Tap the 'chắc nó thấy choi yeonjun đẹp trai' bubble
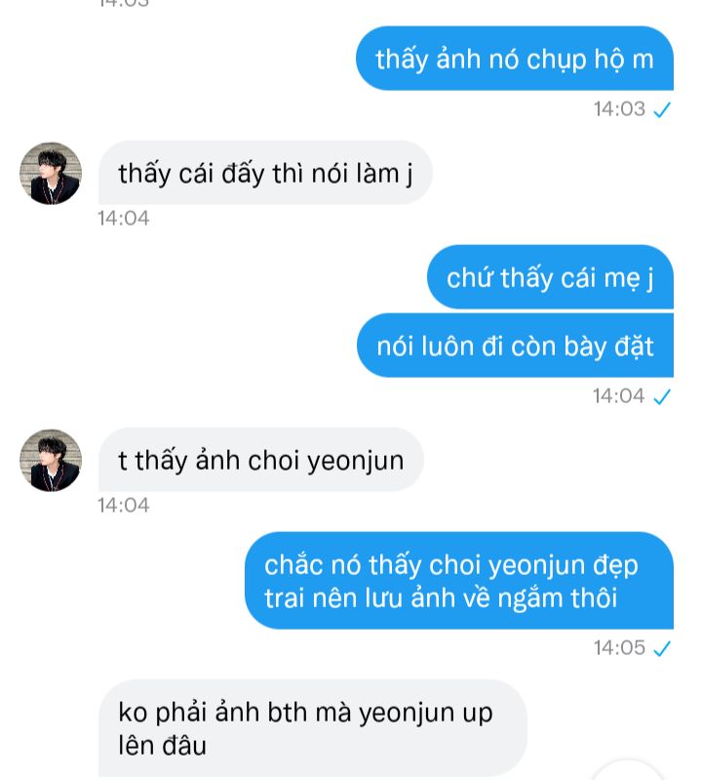The width and height of the screenshot is (702, 780). 459,581
